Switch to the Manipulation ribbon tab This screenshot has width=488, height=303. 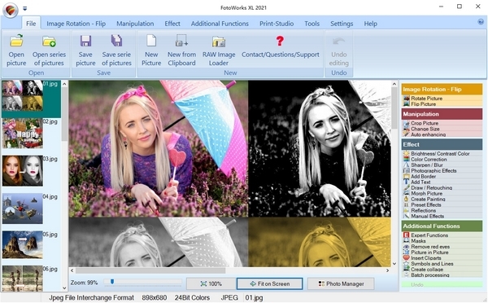point(135,24)
